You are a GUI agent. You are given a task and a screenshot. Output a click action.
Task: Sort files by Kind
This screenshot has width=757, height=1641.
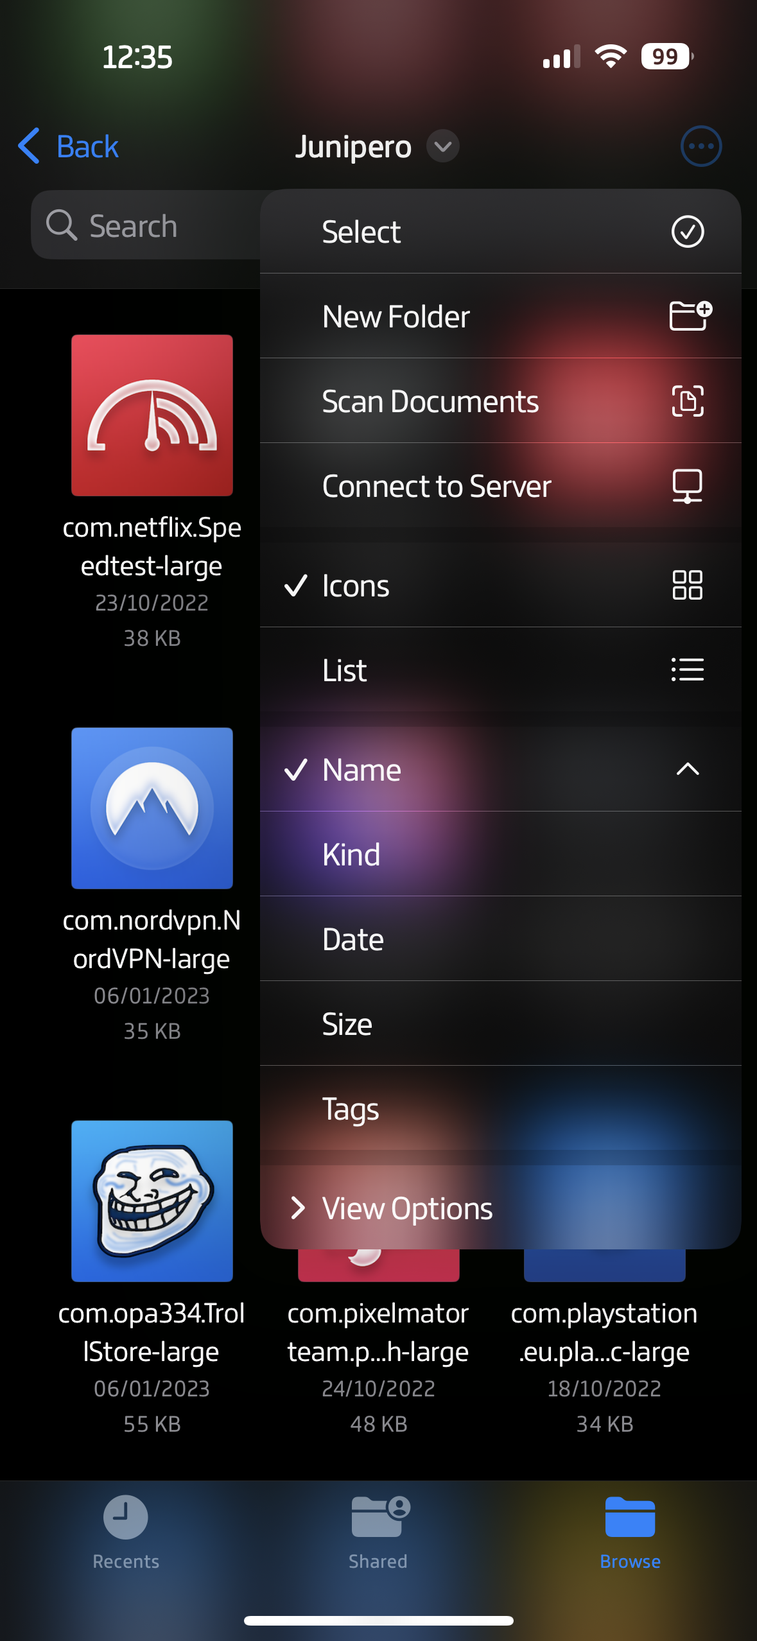click(501, 854)
